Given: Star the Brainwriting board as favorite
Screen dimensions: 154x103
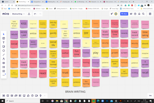Looking at the screenshot, I should [24, 14].
